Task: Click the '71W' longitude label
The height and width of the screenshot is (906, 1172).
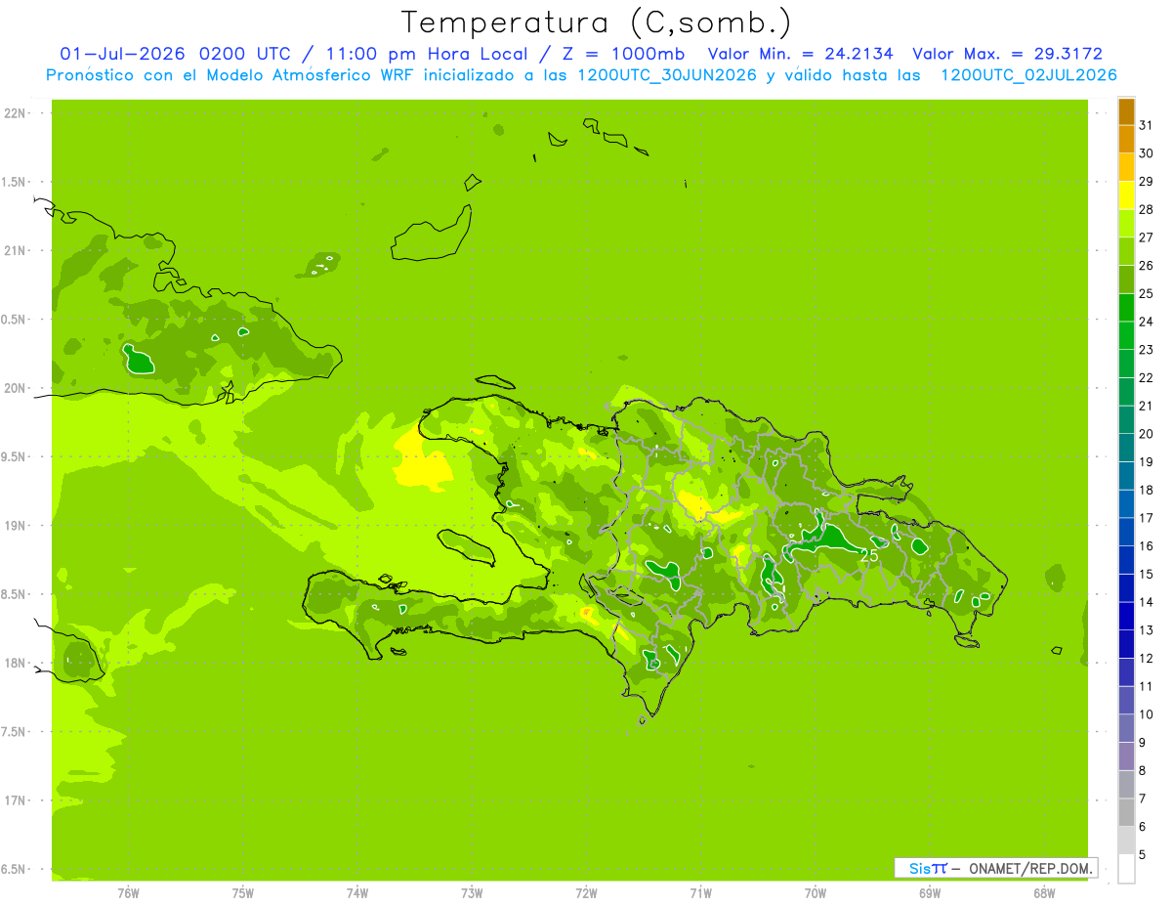Action: (700, 893)
